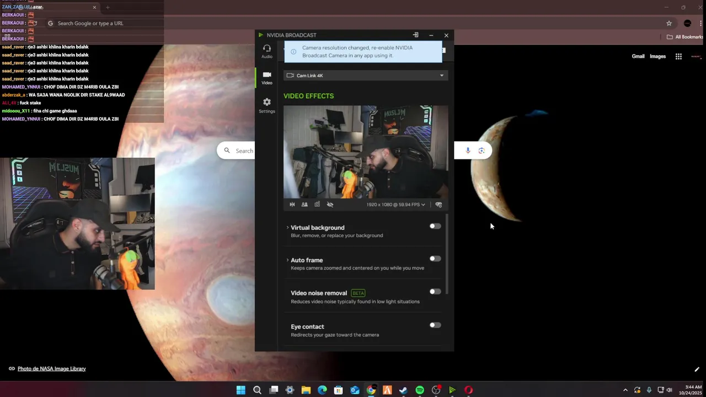This screenshot has height=397, width=706.
Task: Click the mirror camera icon under preview
Action: [292, 205]
